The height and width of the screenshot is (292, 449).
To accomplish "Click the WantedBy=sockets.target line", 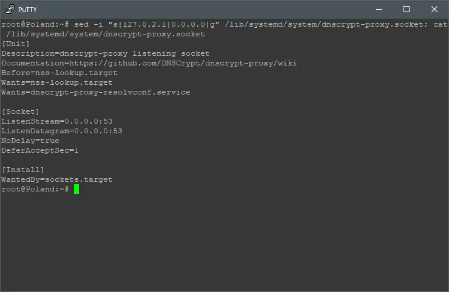I will coord(57,179).
